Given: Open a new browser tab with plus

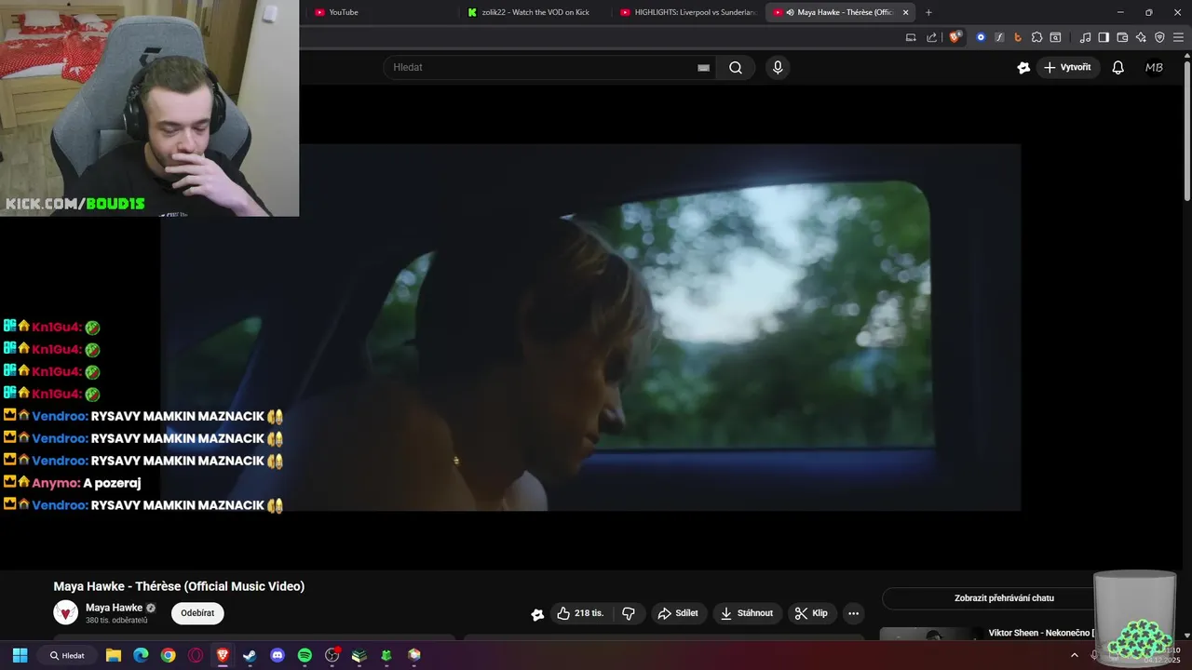Looking at the screenshot, I should [928, 12].
